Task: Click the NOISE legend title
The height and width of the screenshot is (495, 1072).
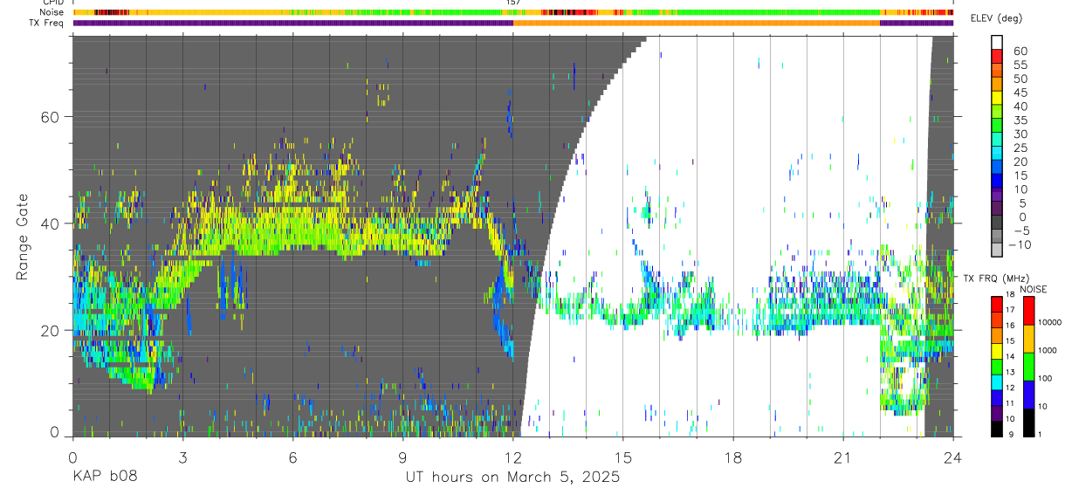Action: click(x=1033, y=289)
